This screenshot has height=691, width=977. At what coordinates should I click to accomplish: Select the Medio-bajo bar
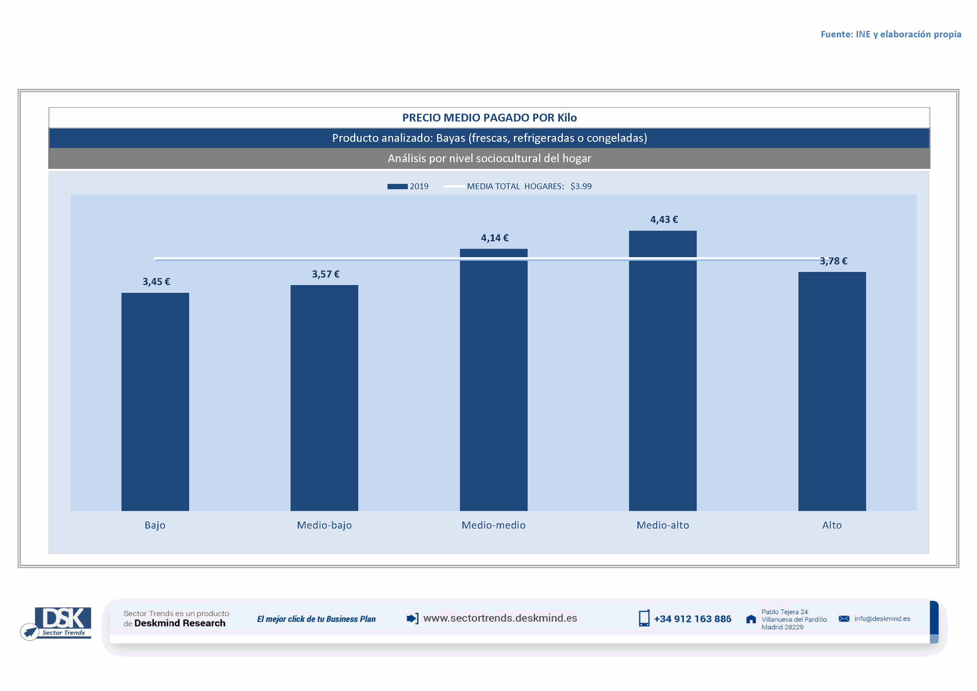pos(324,397)
